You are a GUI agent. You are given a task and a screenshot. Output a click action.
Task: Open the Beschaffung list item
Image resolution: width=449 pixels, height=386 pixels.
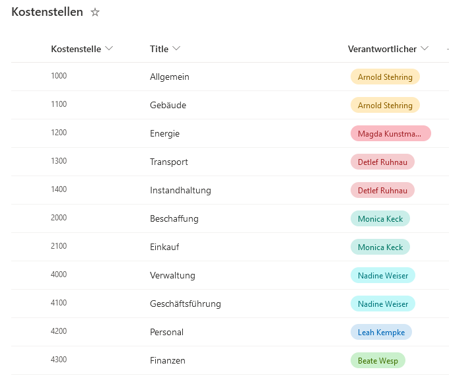click(x=174, y=219)
